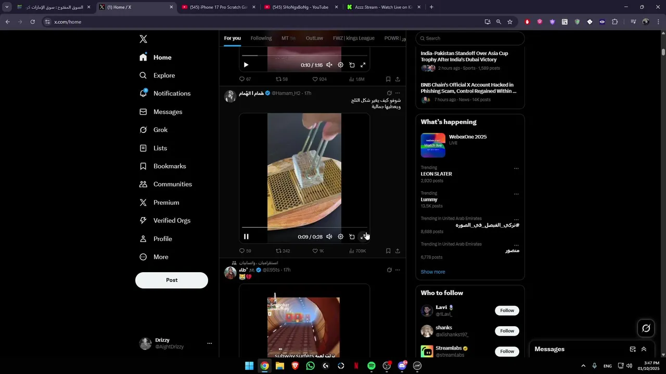Image resolution: width=666 pixels, height=374 pixels.
Task: Click Show more under trends
Action: [x=433, y=272]
